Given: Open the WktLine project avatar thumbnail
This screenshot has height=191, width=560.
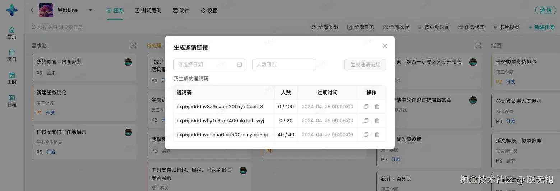Looking at the screenshot, I should (x=46, y=10).
